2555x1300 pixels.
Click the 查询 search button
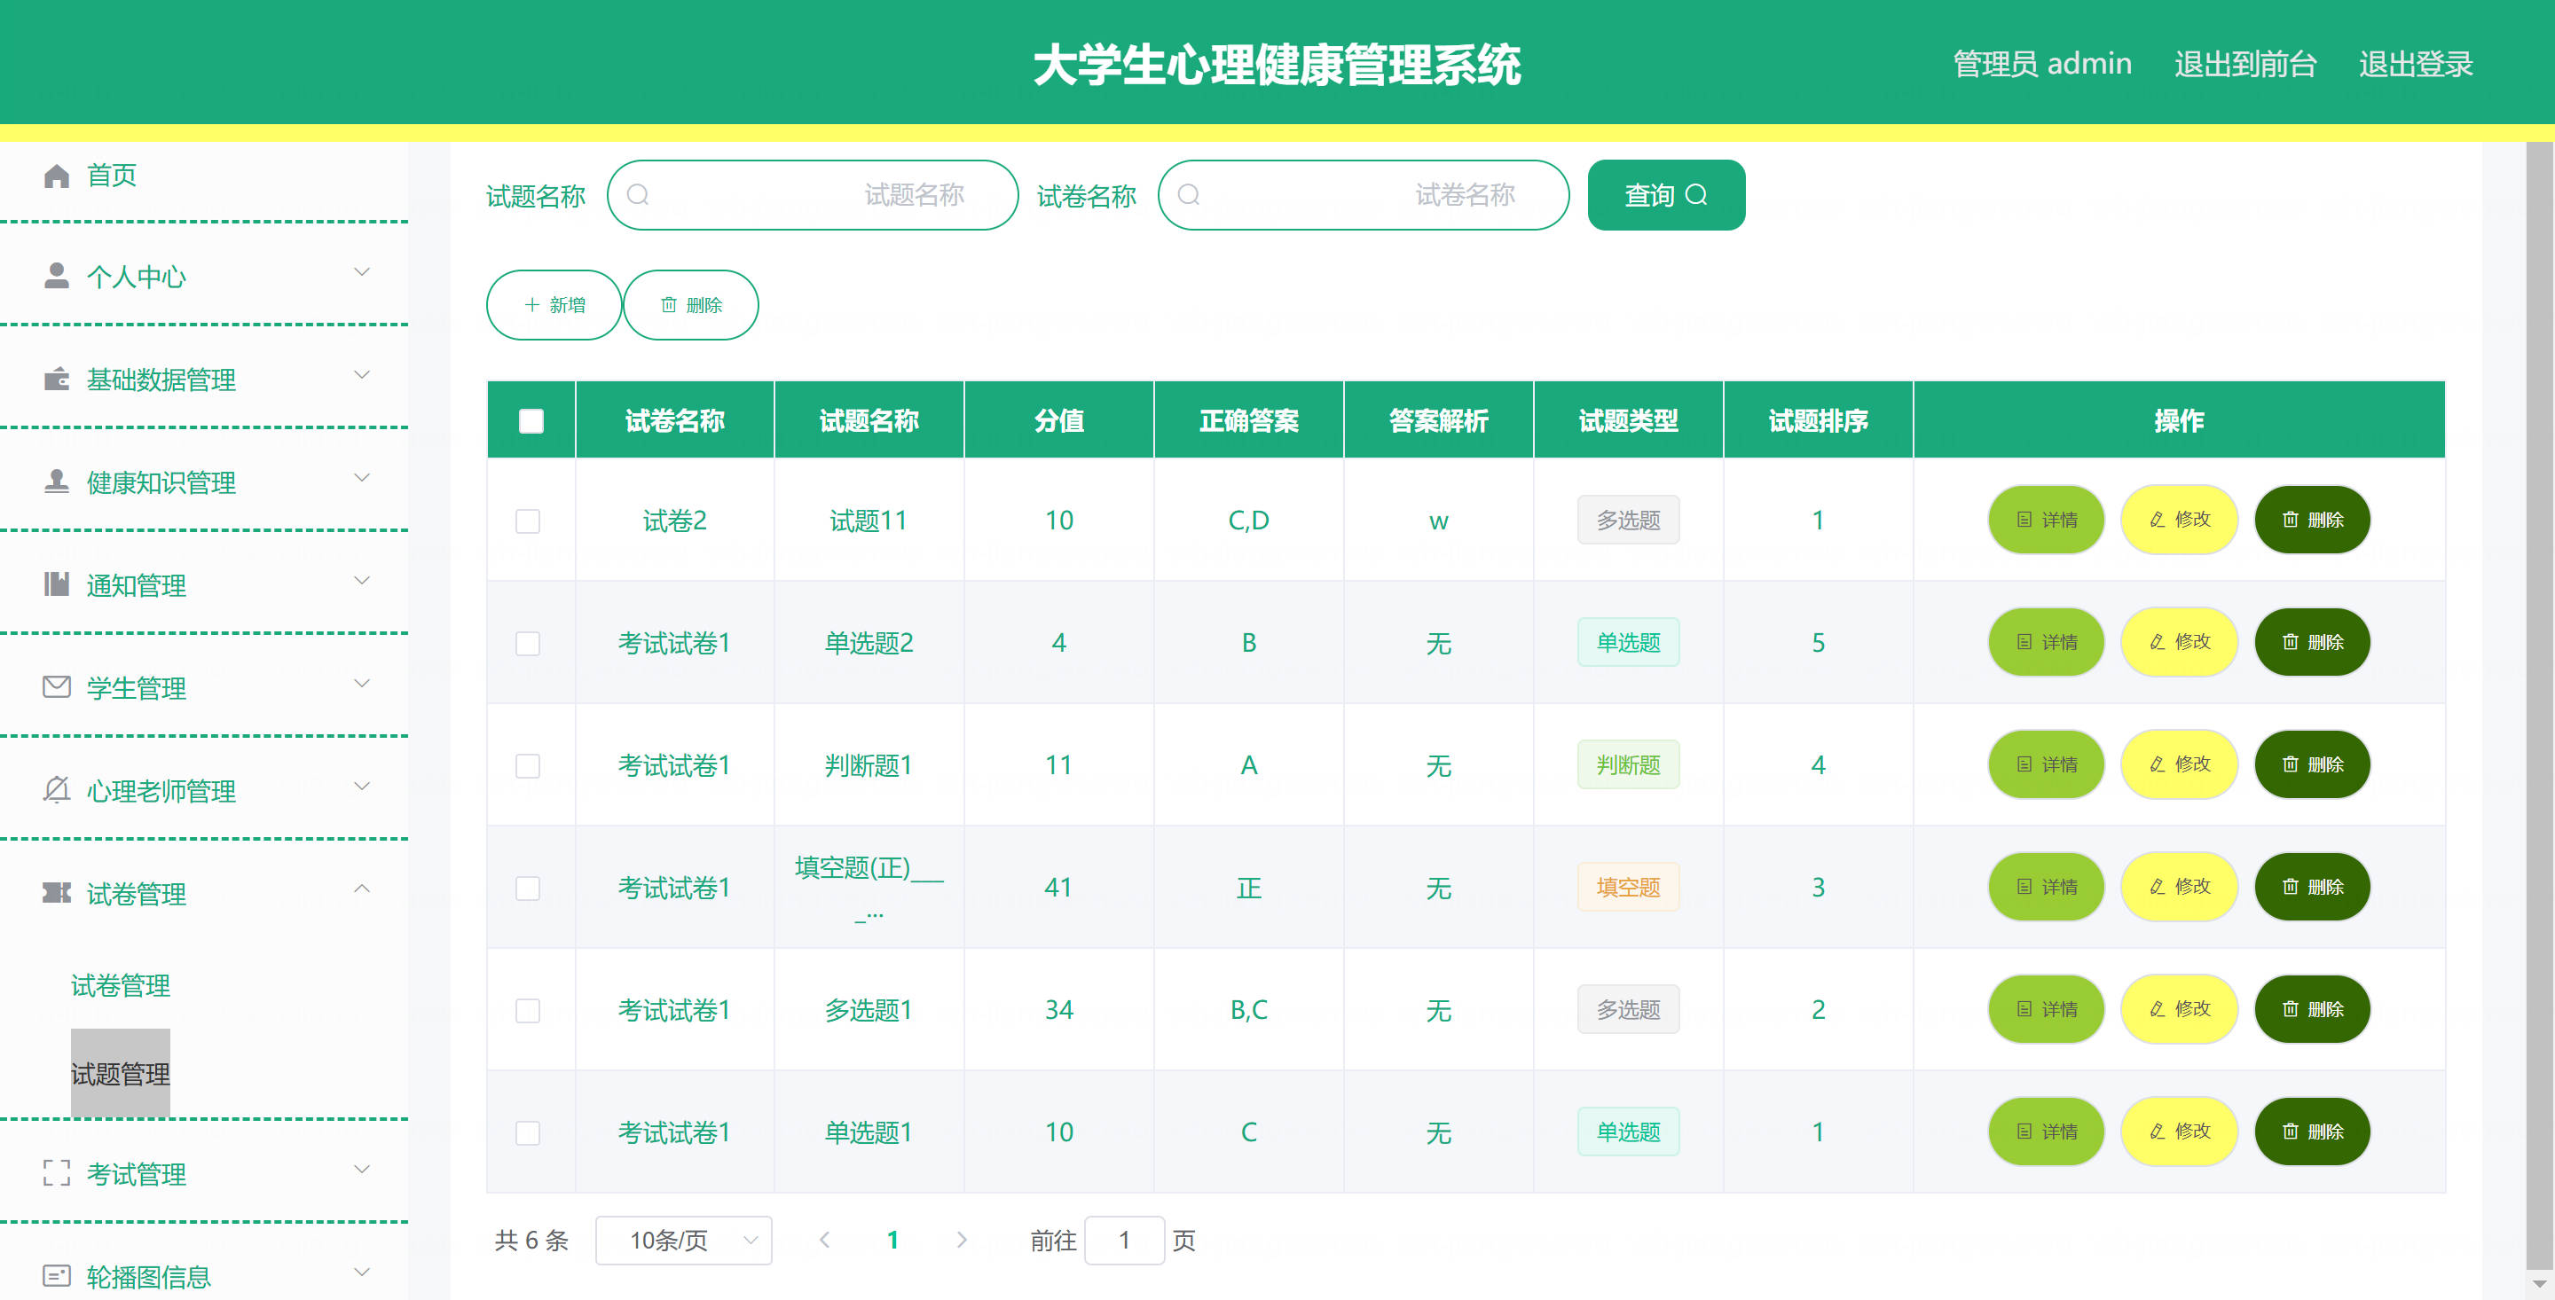[1666, 195]
